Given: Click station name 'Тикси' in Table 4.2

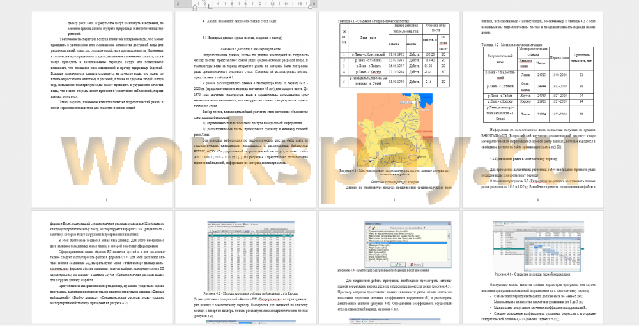Looking at the screenshot, I should (526, 114).
